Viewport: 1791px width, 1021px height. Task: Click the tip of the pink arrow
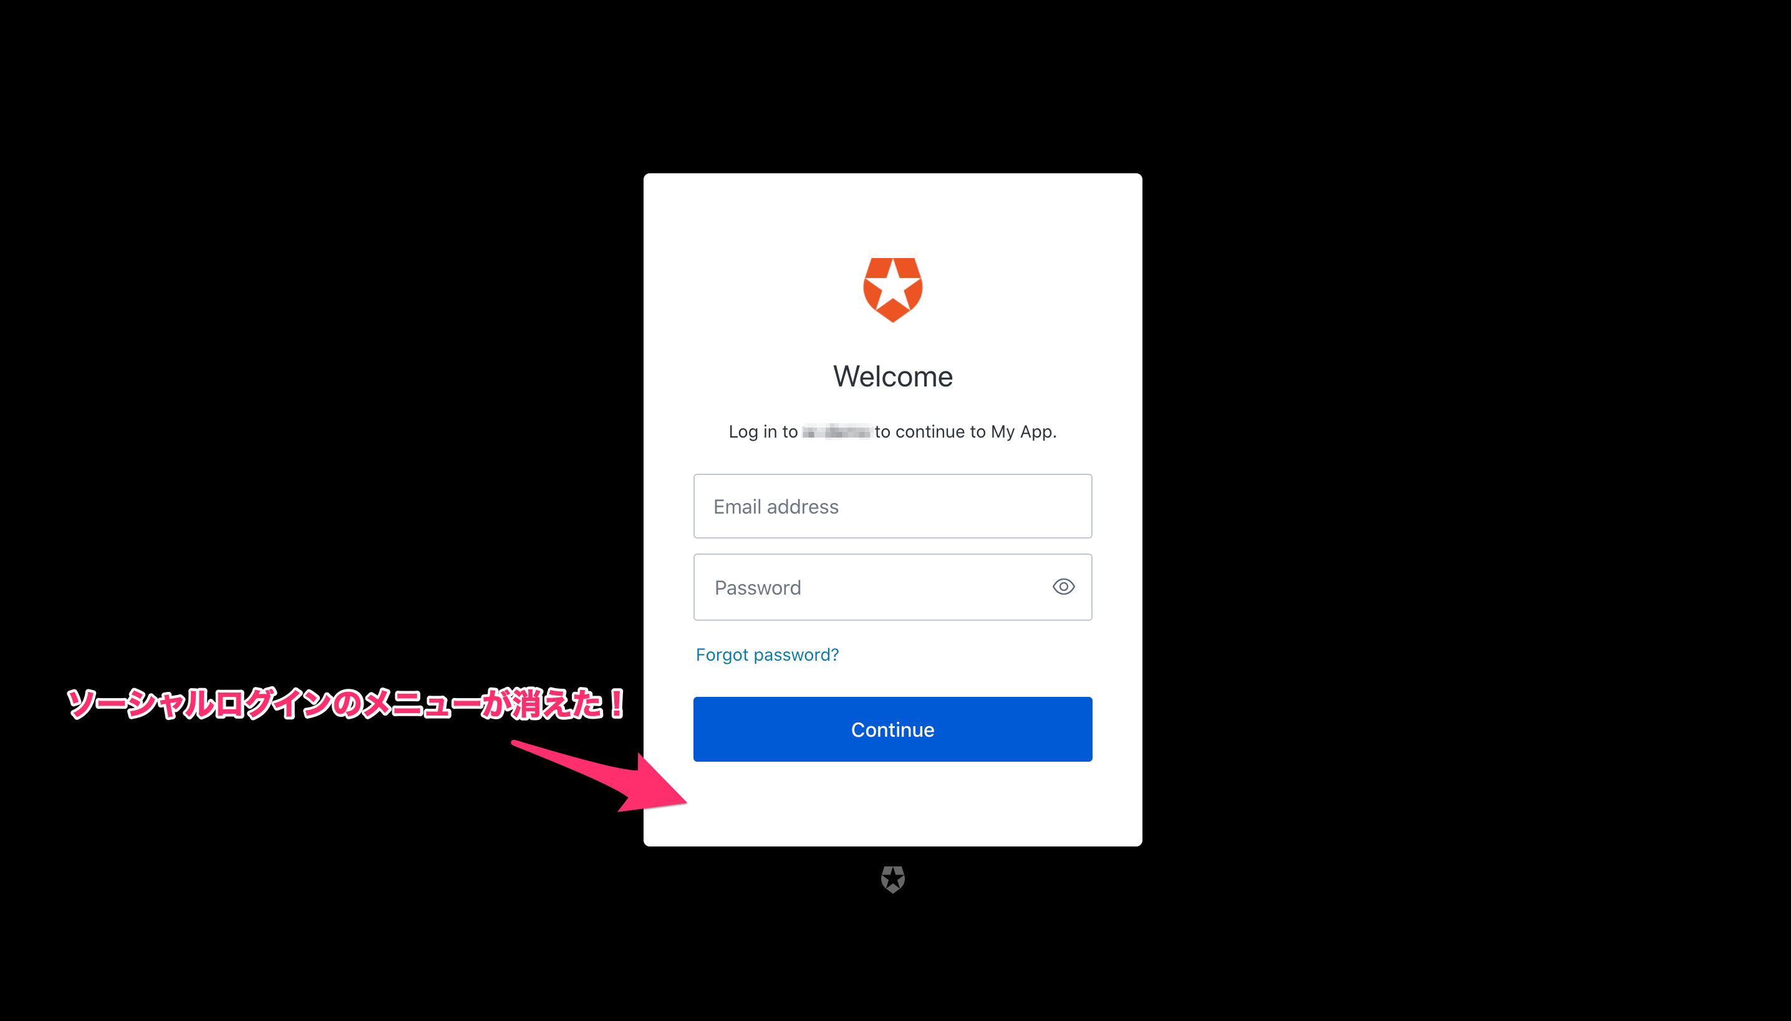tap(683, 802)
